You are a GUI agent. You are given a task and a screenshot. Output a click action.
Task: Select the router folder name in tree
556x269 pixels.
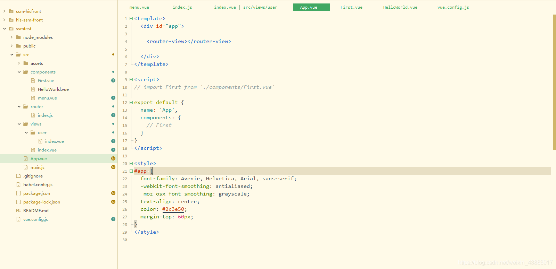coord(37,107)
